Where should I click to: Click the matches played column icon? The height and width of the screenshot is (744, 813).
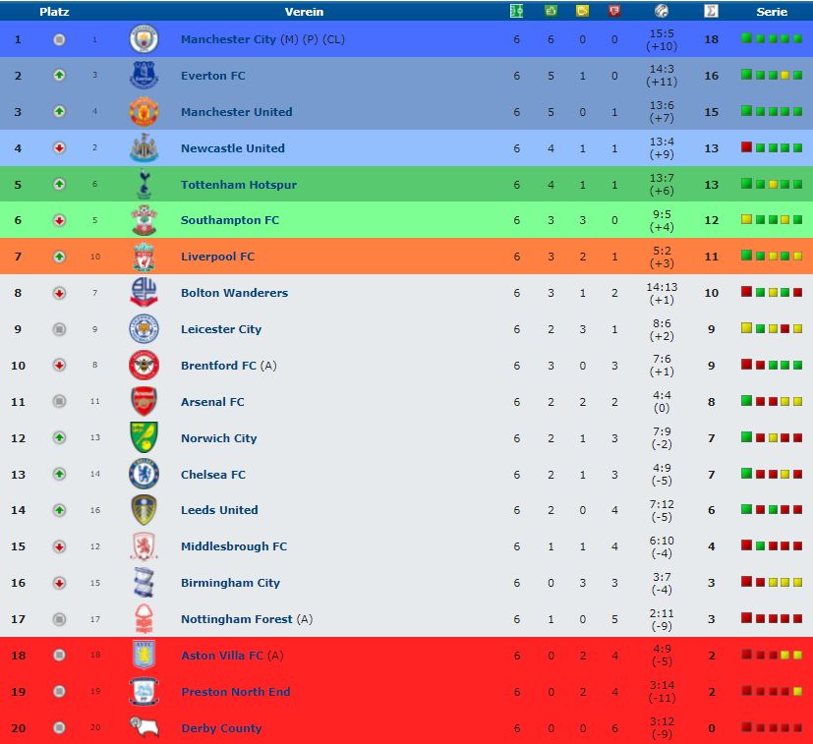pyautogui.click(x=516, y=11)
